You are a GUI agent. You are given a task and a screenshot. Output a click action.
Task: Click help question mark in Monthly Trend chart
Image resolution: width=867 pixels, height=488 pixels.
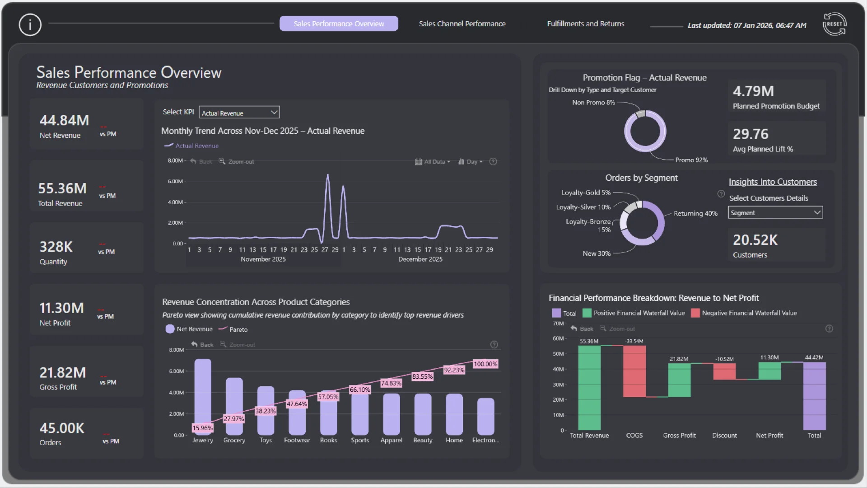[x=493, y=161]
